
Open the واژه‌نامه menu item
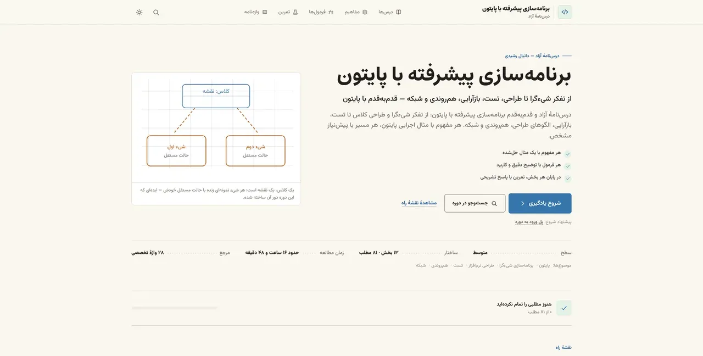coord(256,12)
